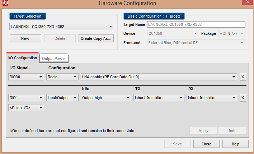Remove the DIO1 row with its X button

pyautogui.click(x=243, y=98)
